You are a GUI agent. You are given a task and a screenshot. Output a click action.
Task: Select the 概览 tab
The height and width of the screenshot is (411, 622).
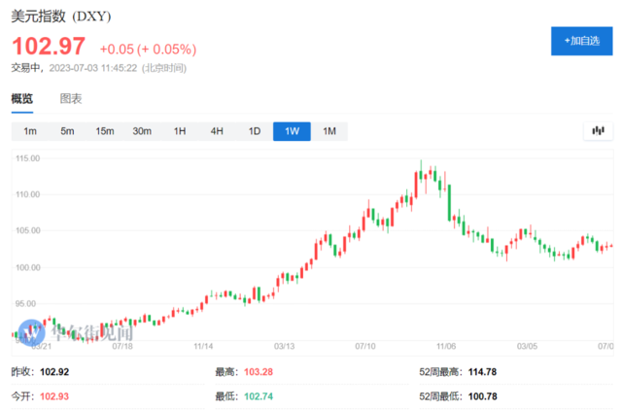[21, 99]
